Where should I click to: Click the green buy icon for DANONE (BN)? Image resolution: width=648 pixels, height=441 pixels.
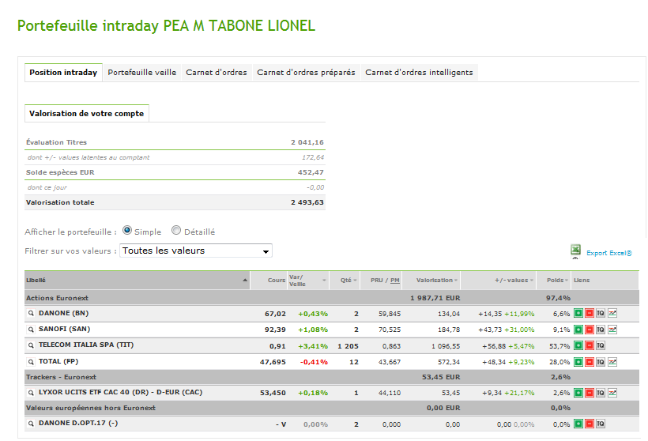tap(578, 313)
